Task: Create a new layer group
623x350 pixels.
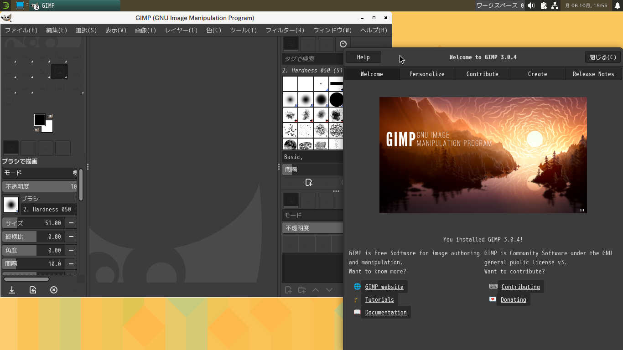Action: (x=302, y=290)
